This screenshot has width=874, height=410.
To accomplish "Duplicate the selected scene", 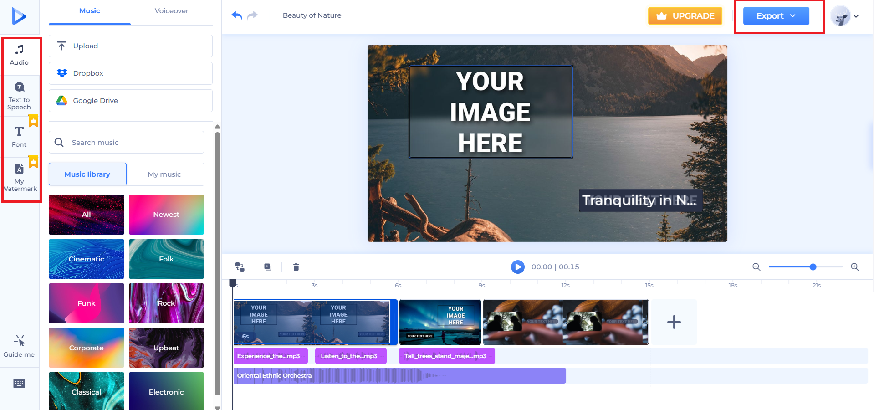I will 268,267.
